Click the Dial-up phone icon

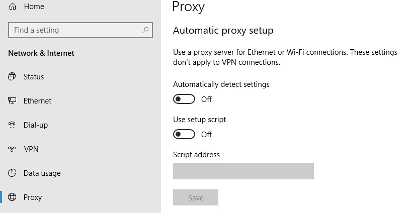pyautogui.click(x=12, y=125)
